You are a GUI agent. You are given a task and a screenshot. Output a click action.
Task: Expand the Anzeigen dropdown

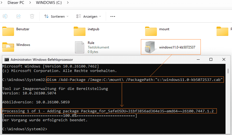point(88,17)
